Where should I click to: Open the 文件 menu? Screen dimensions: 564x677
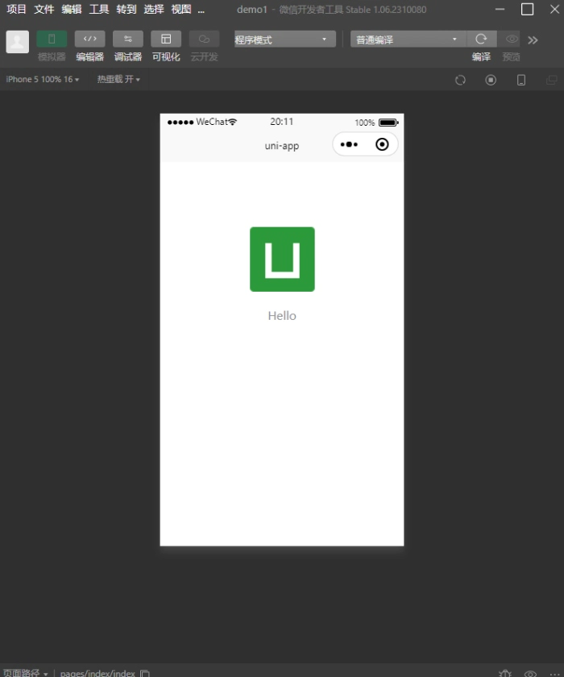(x=44, y=9)
